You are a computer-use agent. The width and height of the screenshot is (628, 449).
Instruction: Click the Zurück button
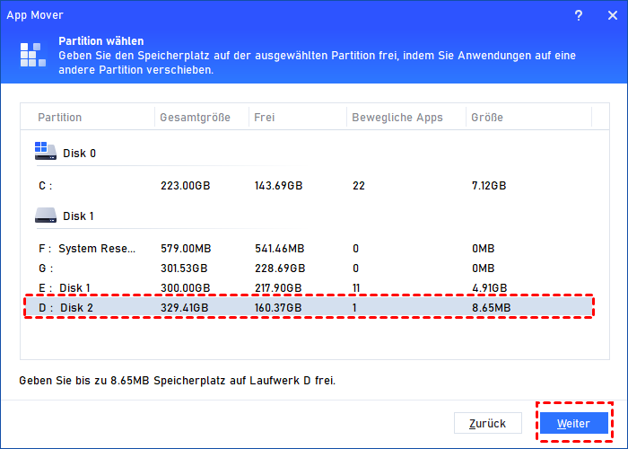(488, 423)
